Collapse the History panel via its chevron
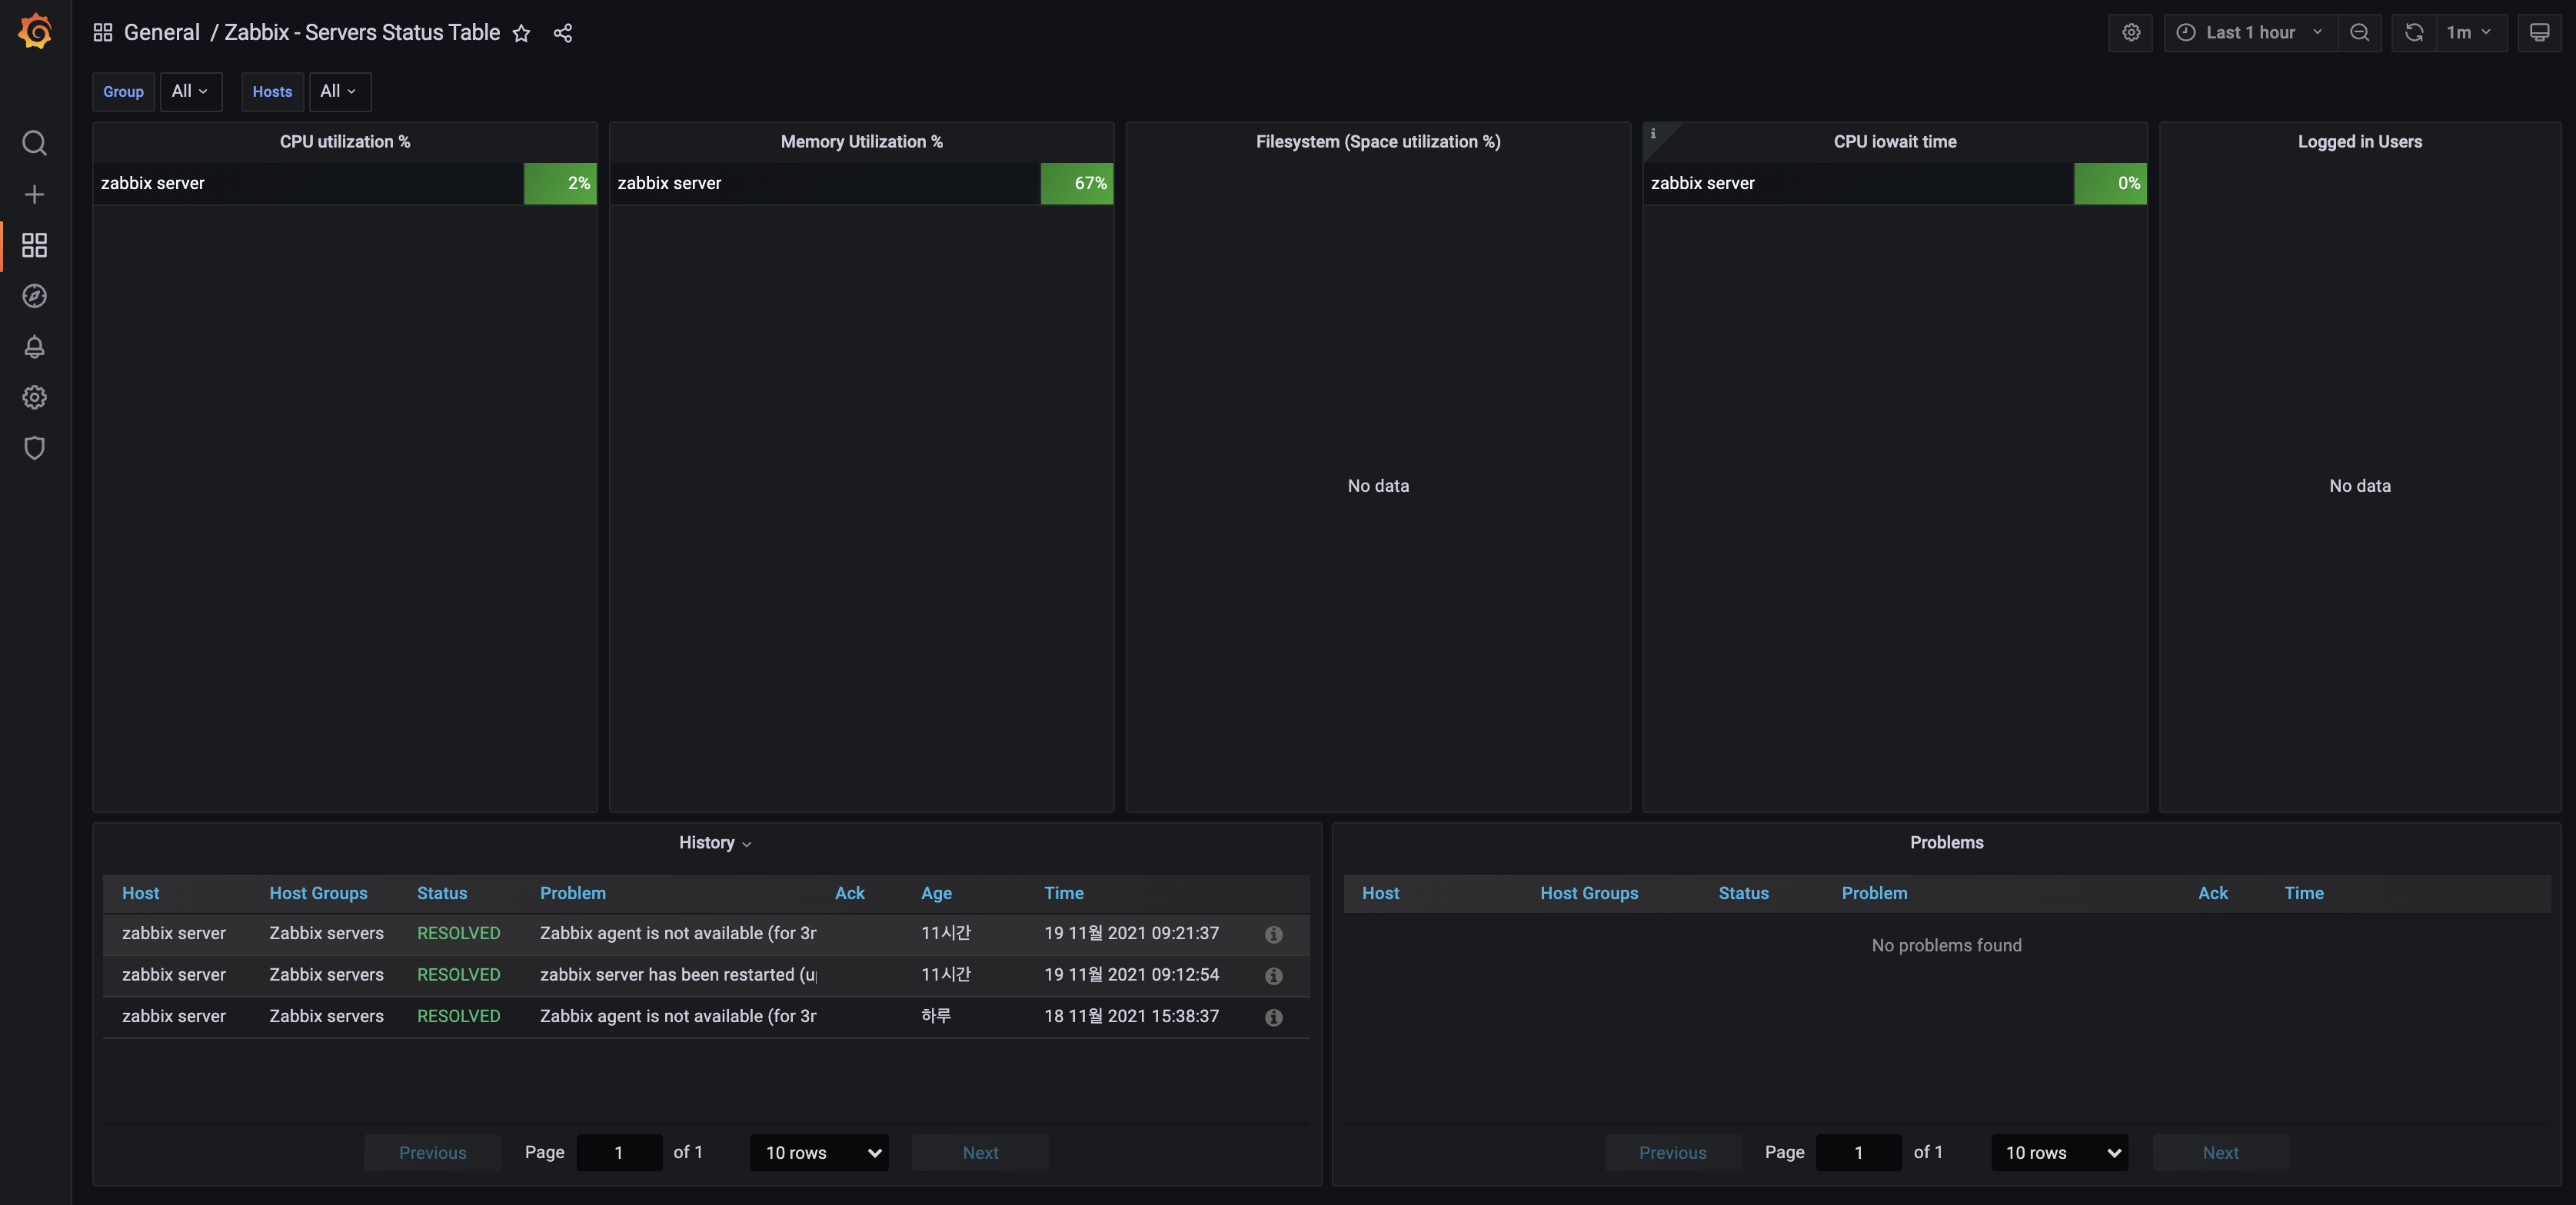The image size is (2576, 1205). pos(747,842)
